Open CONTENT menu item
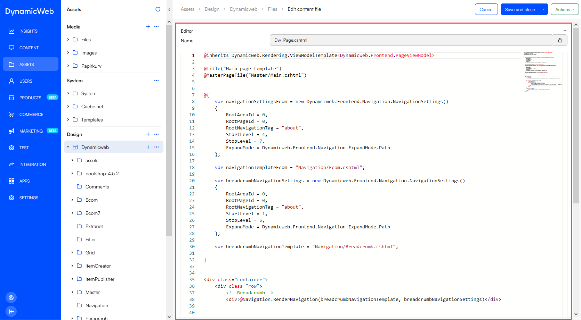 [29, 48]
